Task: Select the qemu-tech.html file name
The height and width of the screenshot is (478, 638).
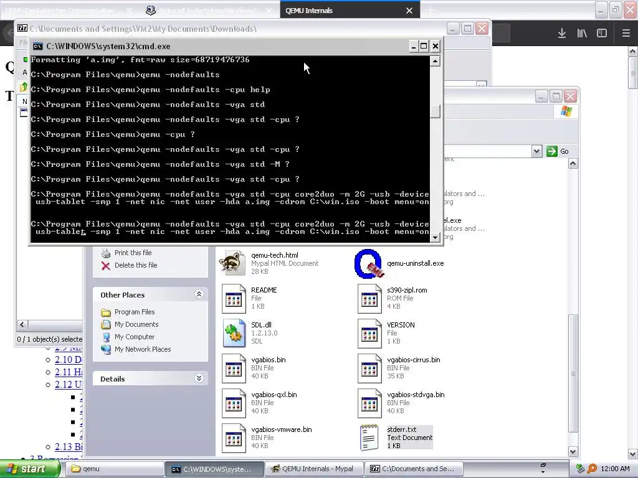Action: [x=275, y=255]
